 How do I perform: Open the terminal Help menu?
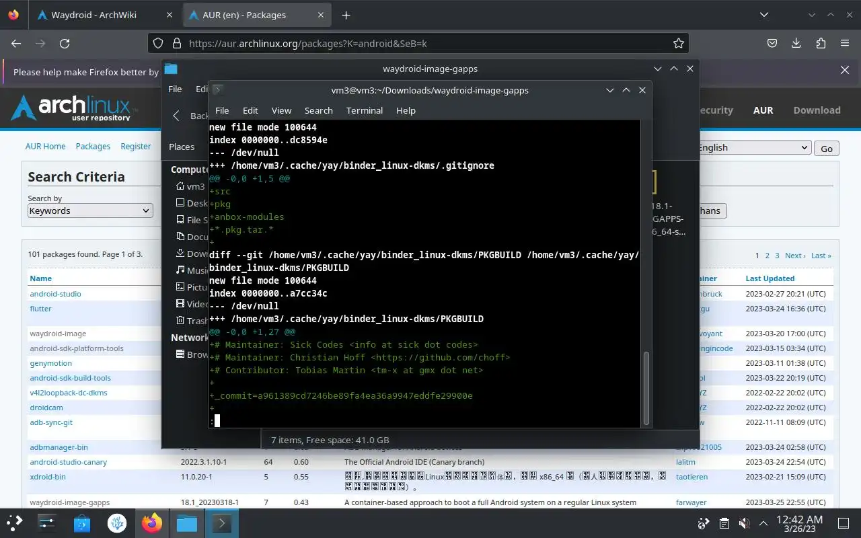point(406,110)
